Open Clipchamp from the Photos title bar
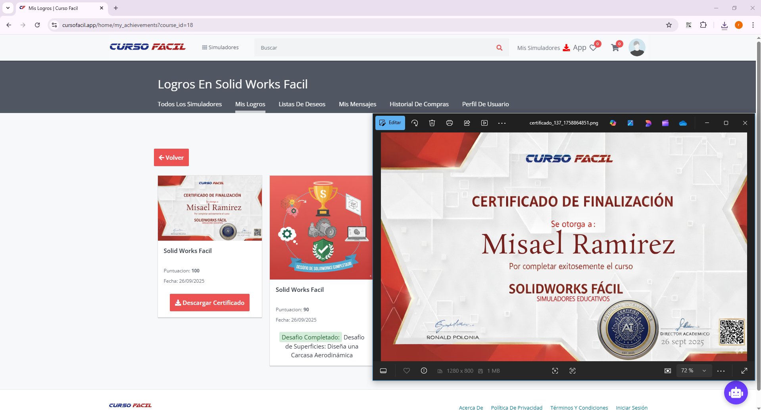 [x=665, y=123]
